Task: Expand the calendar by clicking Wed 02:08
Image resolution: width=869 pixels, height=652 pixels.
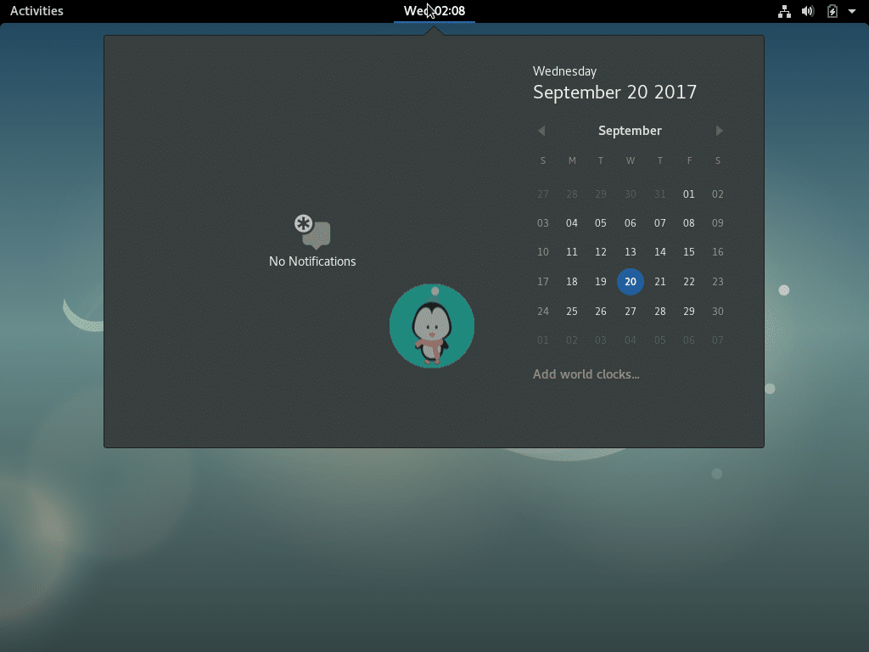Action: (x=434, y=11)
